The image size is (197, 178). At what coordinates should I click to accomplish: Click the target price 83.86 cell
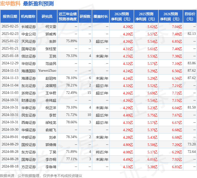click(191, 63)
